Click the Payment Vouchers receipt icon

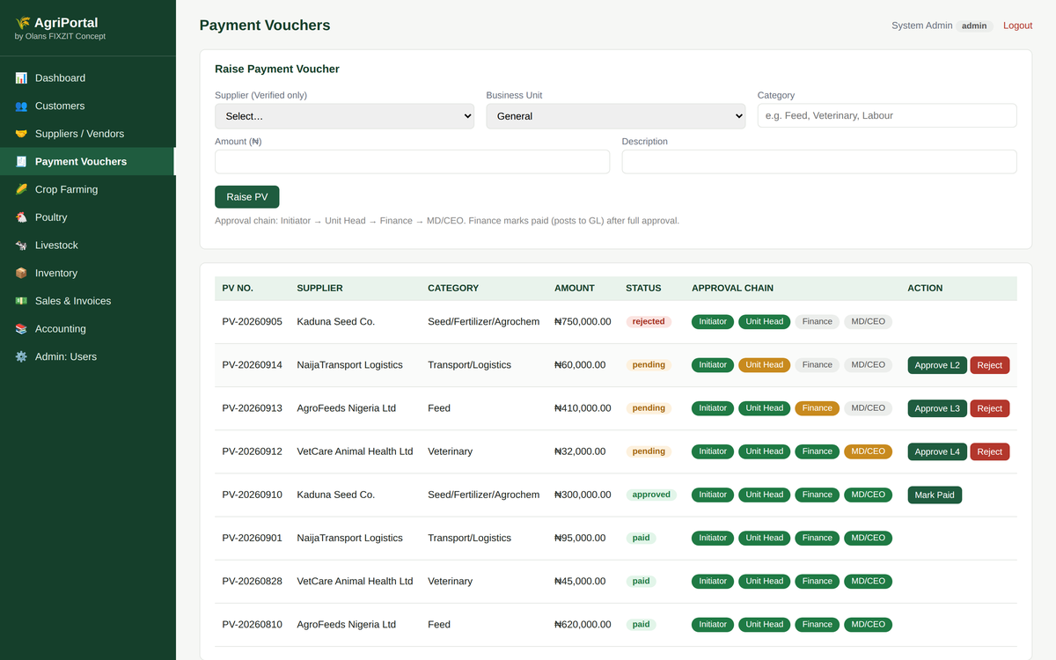click(21, 162)
